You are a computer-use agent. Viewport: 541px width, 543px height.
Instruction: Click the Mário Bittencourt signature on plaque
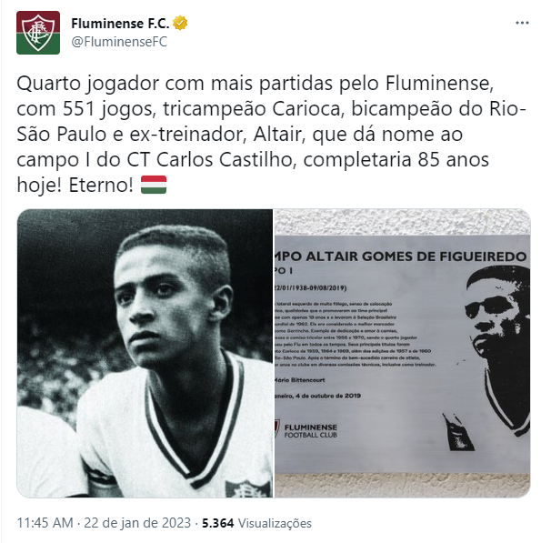coord(300,380)
